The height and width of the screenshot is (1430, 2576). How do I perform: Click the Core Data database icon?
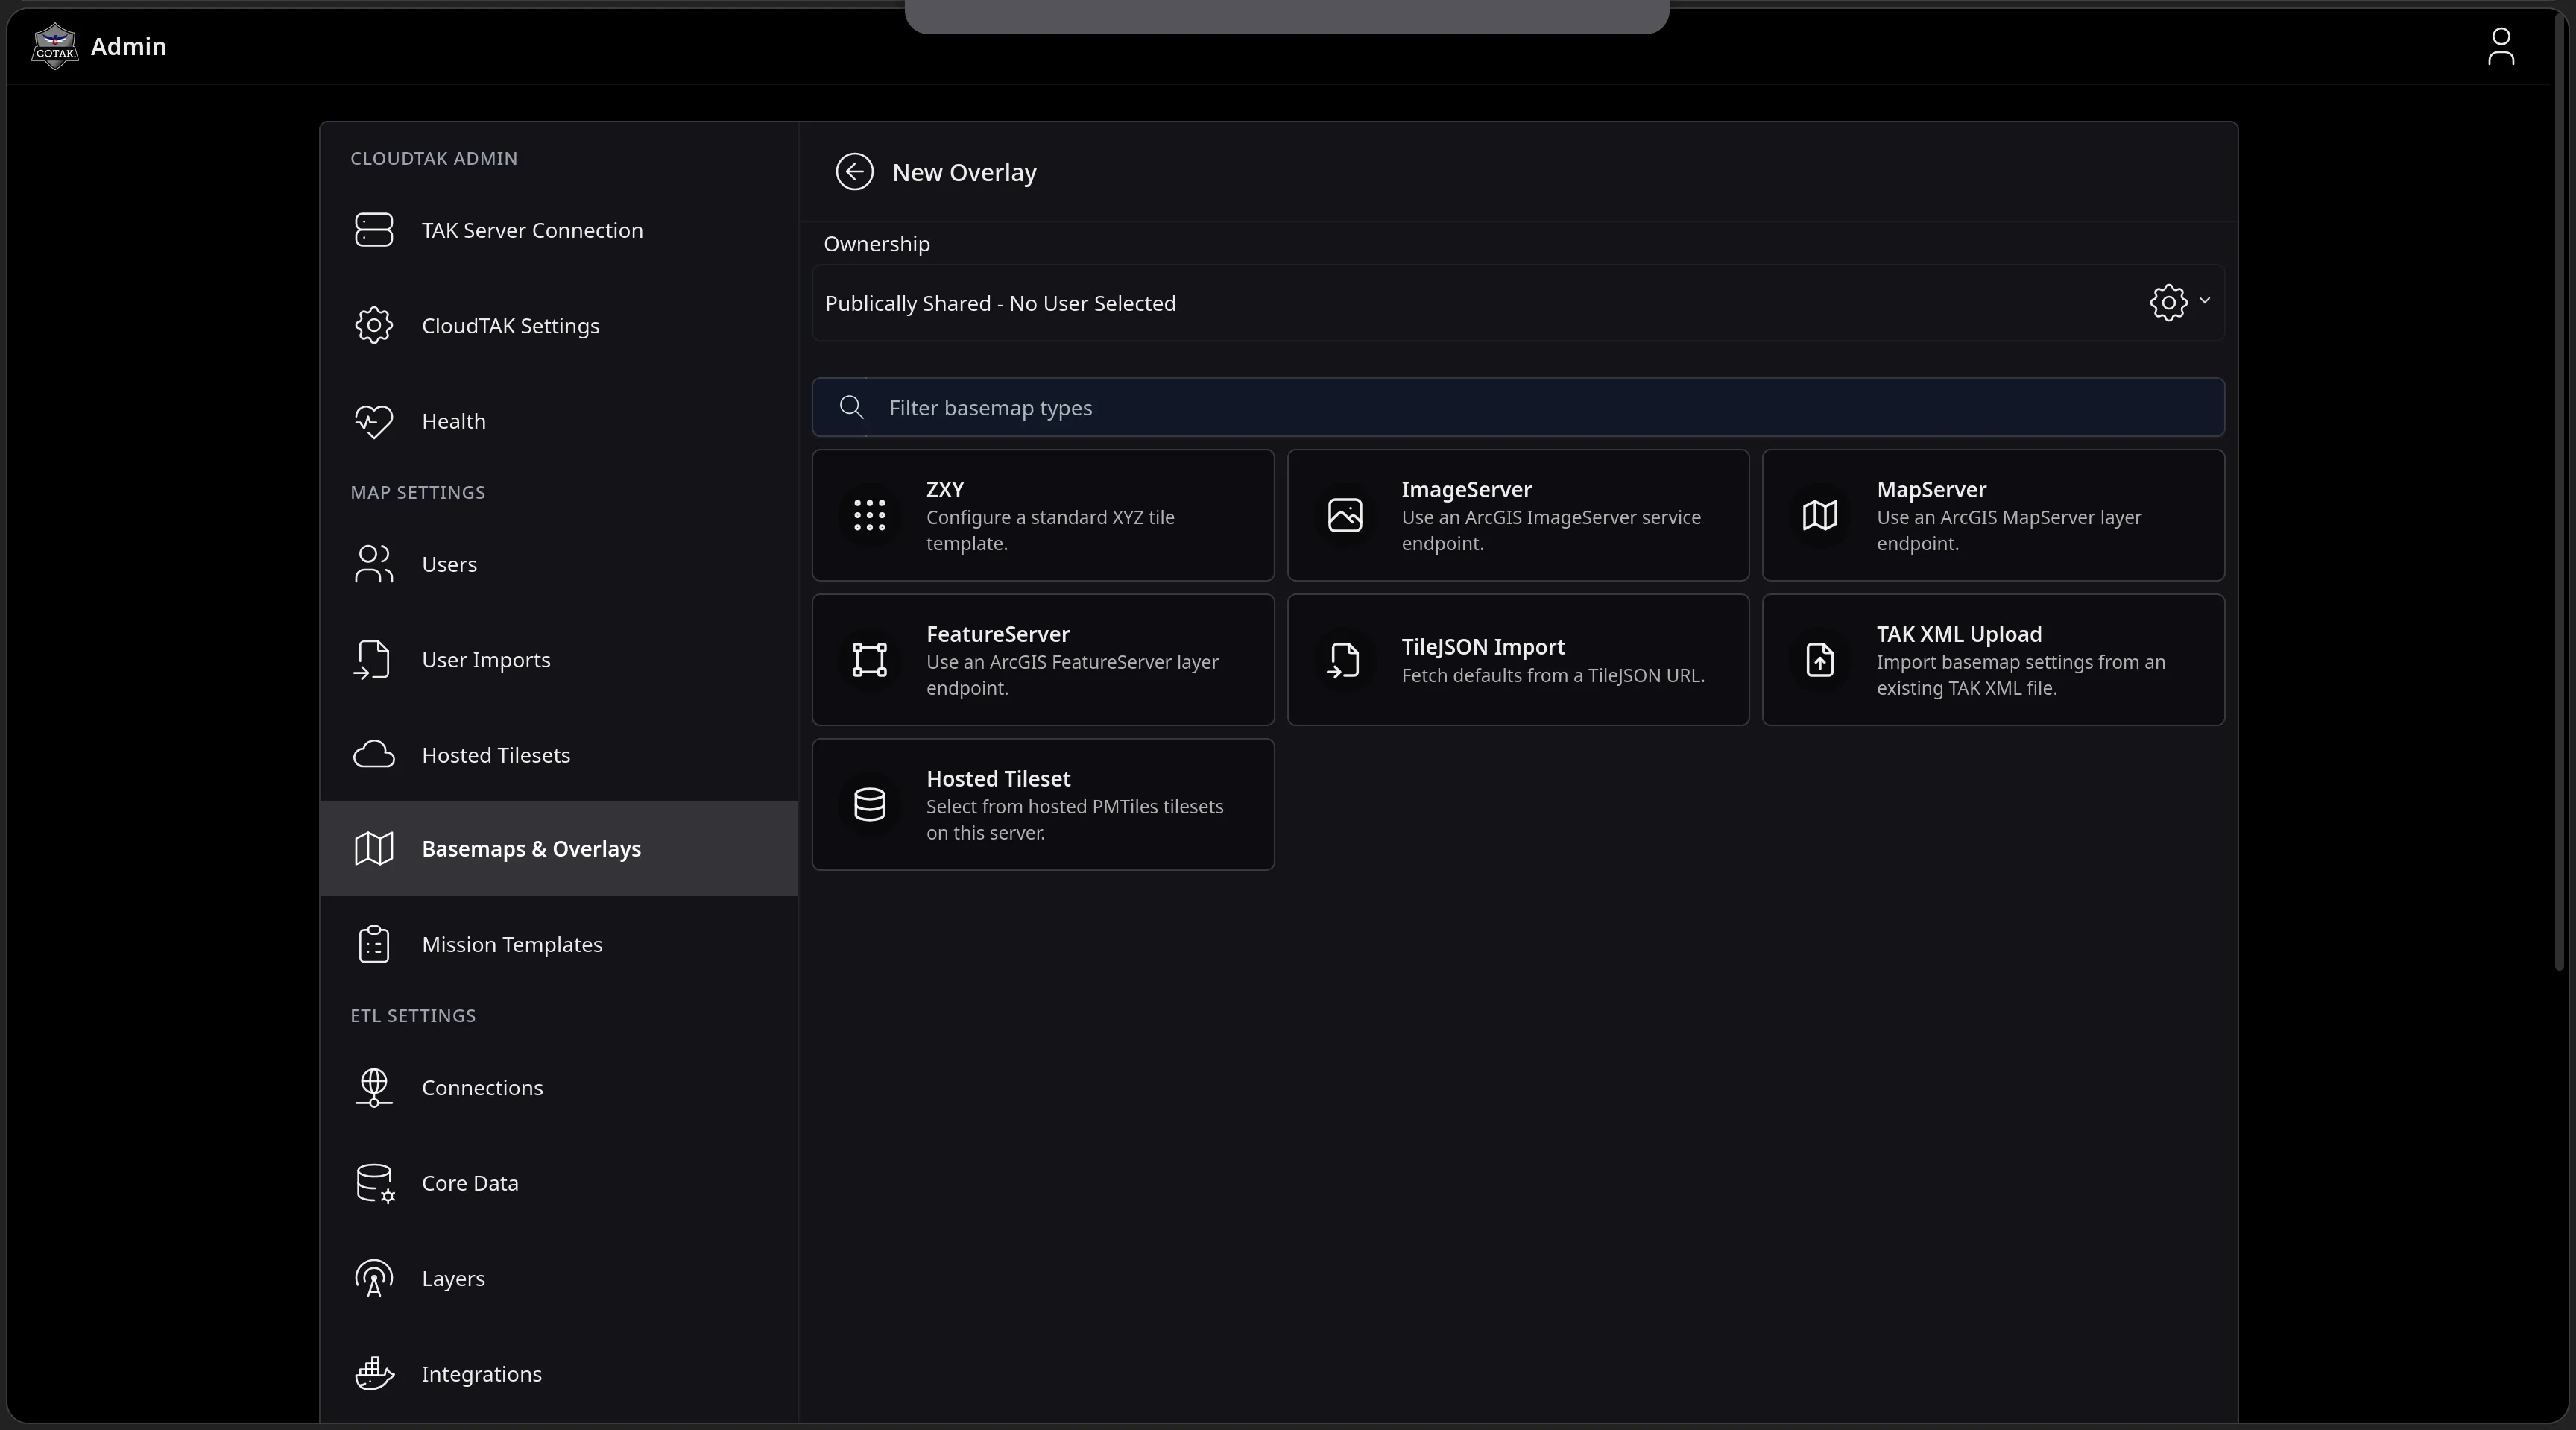coord(375,1183)
